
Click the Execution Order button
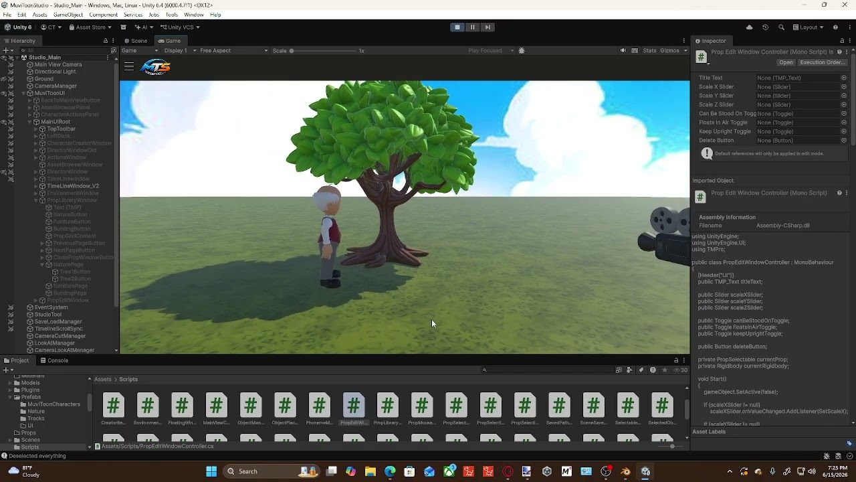[823, 62]
